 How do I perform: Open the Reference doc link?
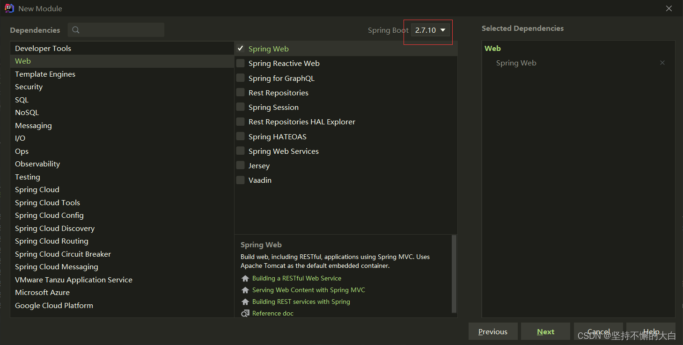coord(273,313)
